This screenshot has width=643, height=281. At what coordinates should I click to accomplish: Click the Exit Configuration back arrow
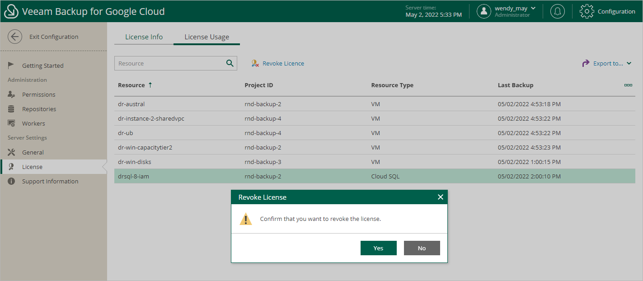[15, 37]
